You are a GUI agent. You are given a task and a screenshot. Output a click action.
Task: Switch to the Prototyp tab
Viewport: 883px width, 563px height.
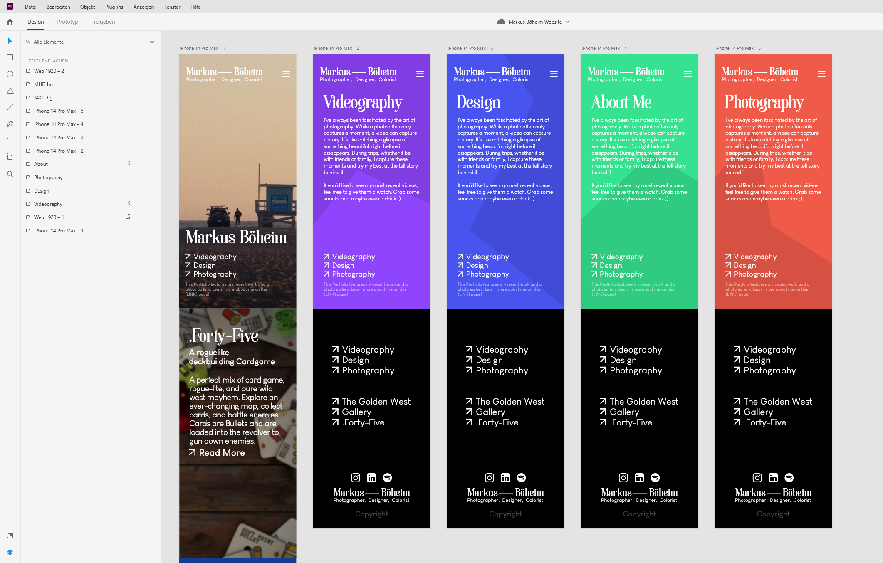67,22
